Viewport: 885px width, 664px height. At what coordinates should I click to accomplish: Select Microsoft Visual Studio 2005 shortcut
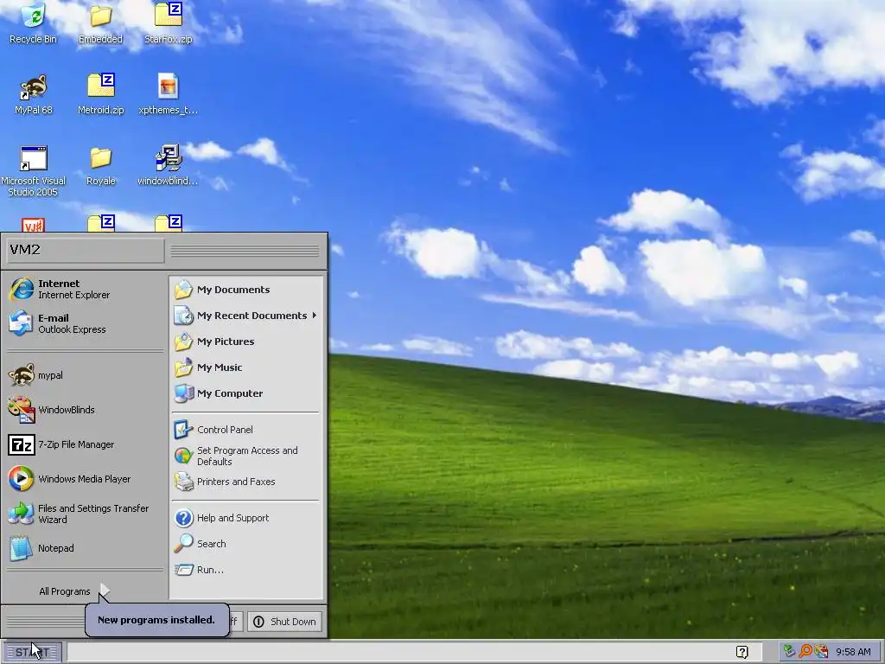coord(34,171)
